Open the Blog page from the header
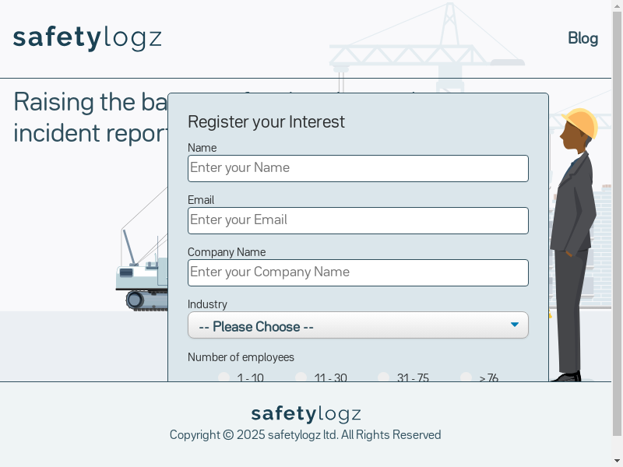623x467 pixels. click(583, 38)
